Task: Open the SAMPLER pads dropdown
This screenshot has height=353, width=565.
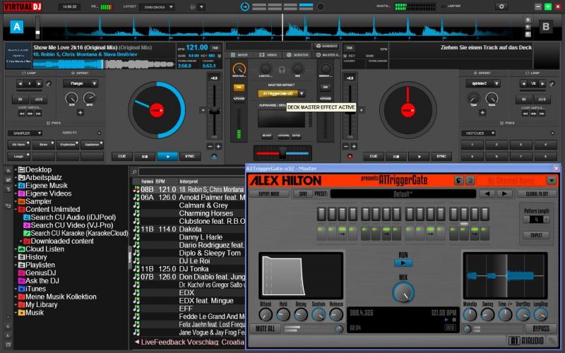Action: 25,133
